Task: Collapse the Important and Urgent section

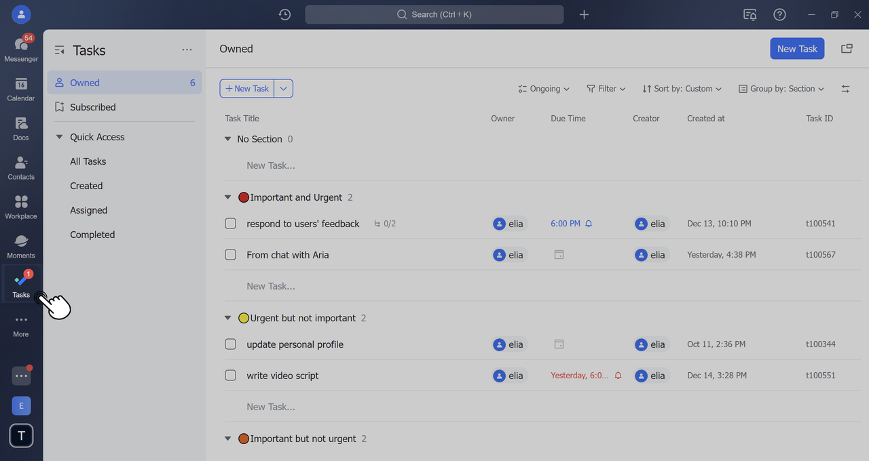Action: pyautogui.click(x=228, y=197)
